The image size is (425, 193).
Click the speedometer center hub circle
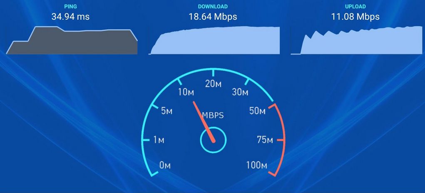(213, 140)
